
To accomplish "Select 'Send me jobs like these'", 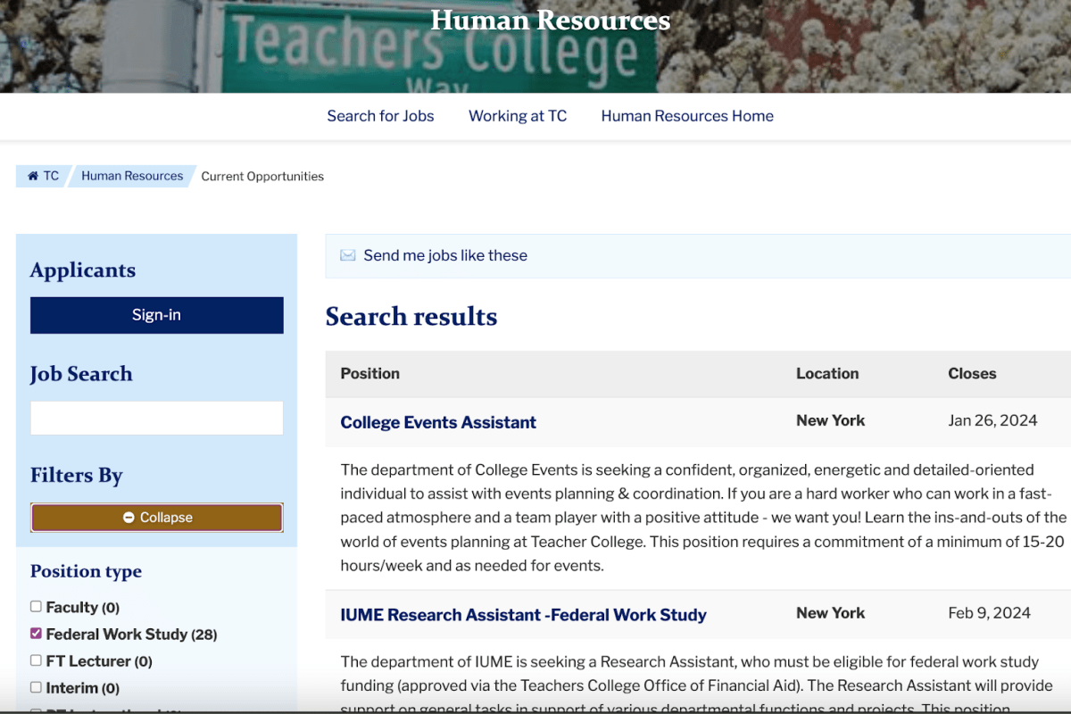I will (x=445, y=255).
